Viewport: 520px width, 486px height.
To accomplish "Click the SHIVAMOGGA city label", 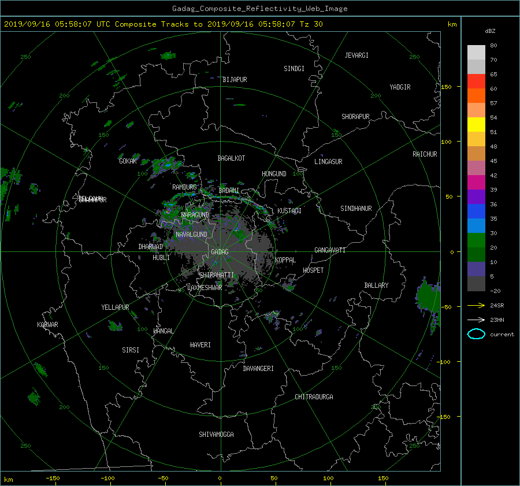I will coord(216,435).
